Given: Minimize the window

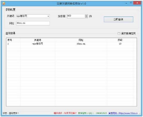Looking at the screenshot, I should pos(126,3).
